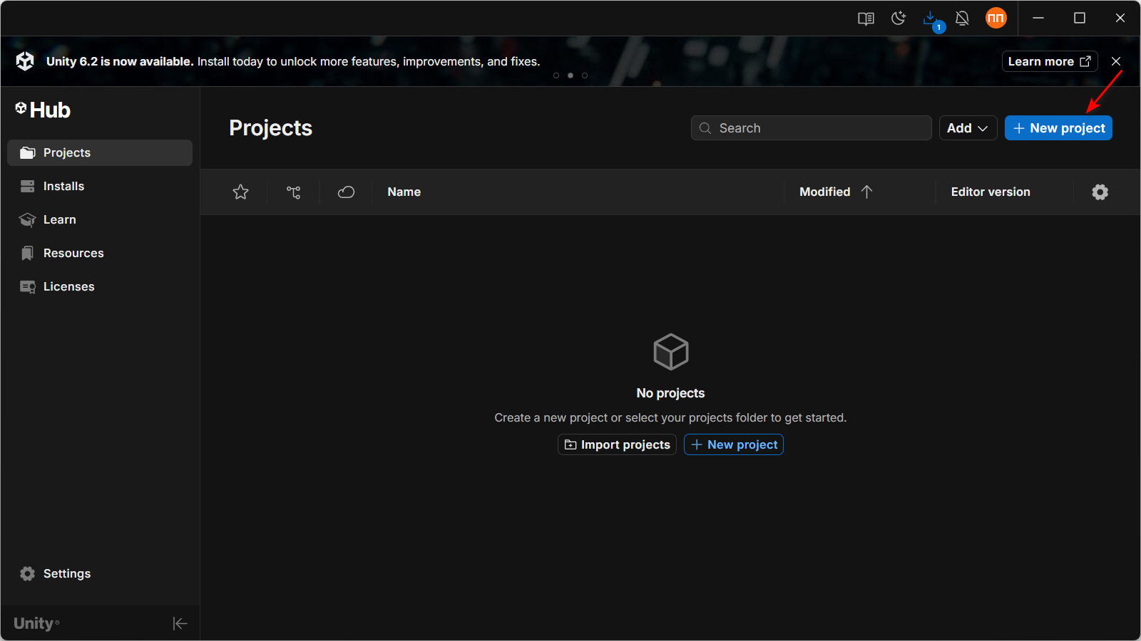Type in the project Search field
Screen dimensions: 1141x641
coord(820,128)
